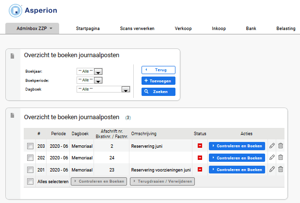The height and width of the screenshot is (203, 300).
Task: Expand the AdmInbox ZZP menu
Action: coord(32,29)
